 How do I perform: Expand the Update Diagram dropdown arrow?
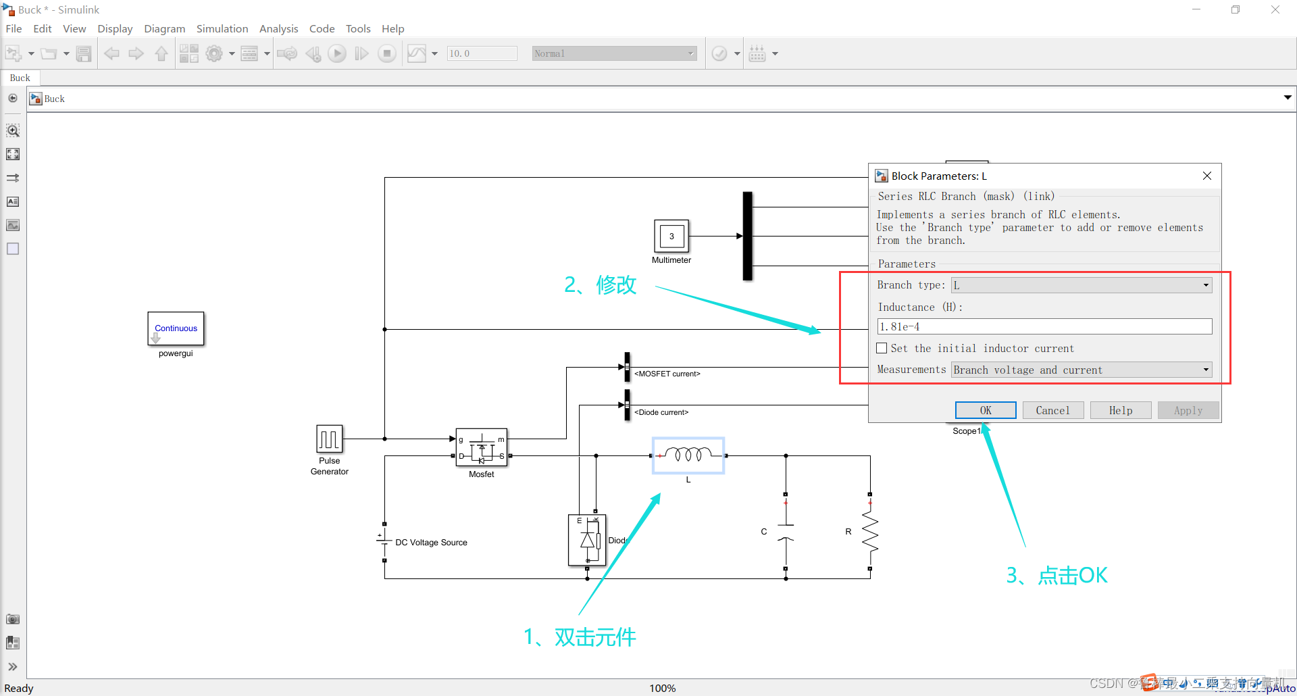pos(737,53)
